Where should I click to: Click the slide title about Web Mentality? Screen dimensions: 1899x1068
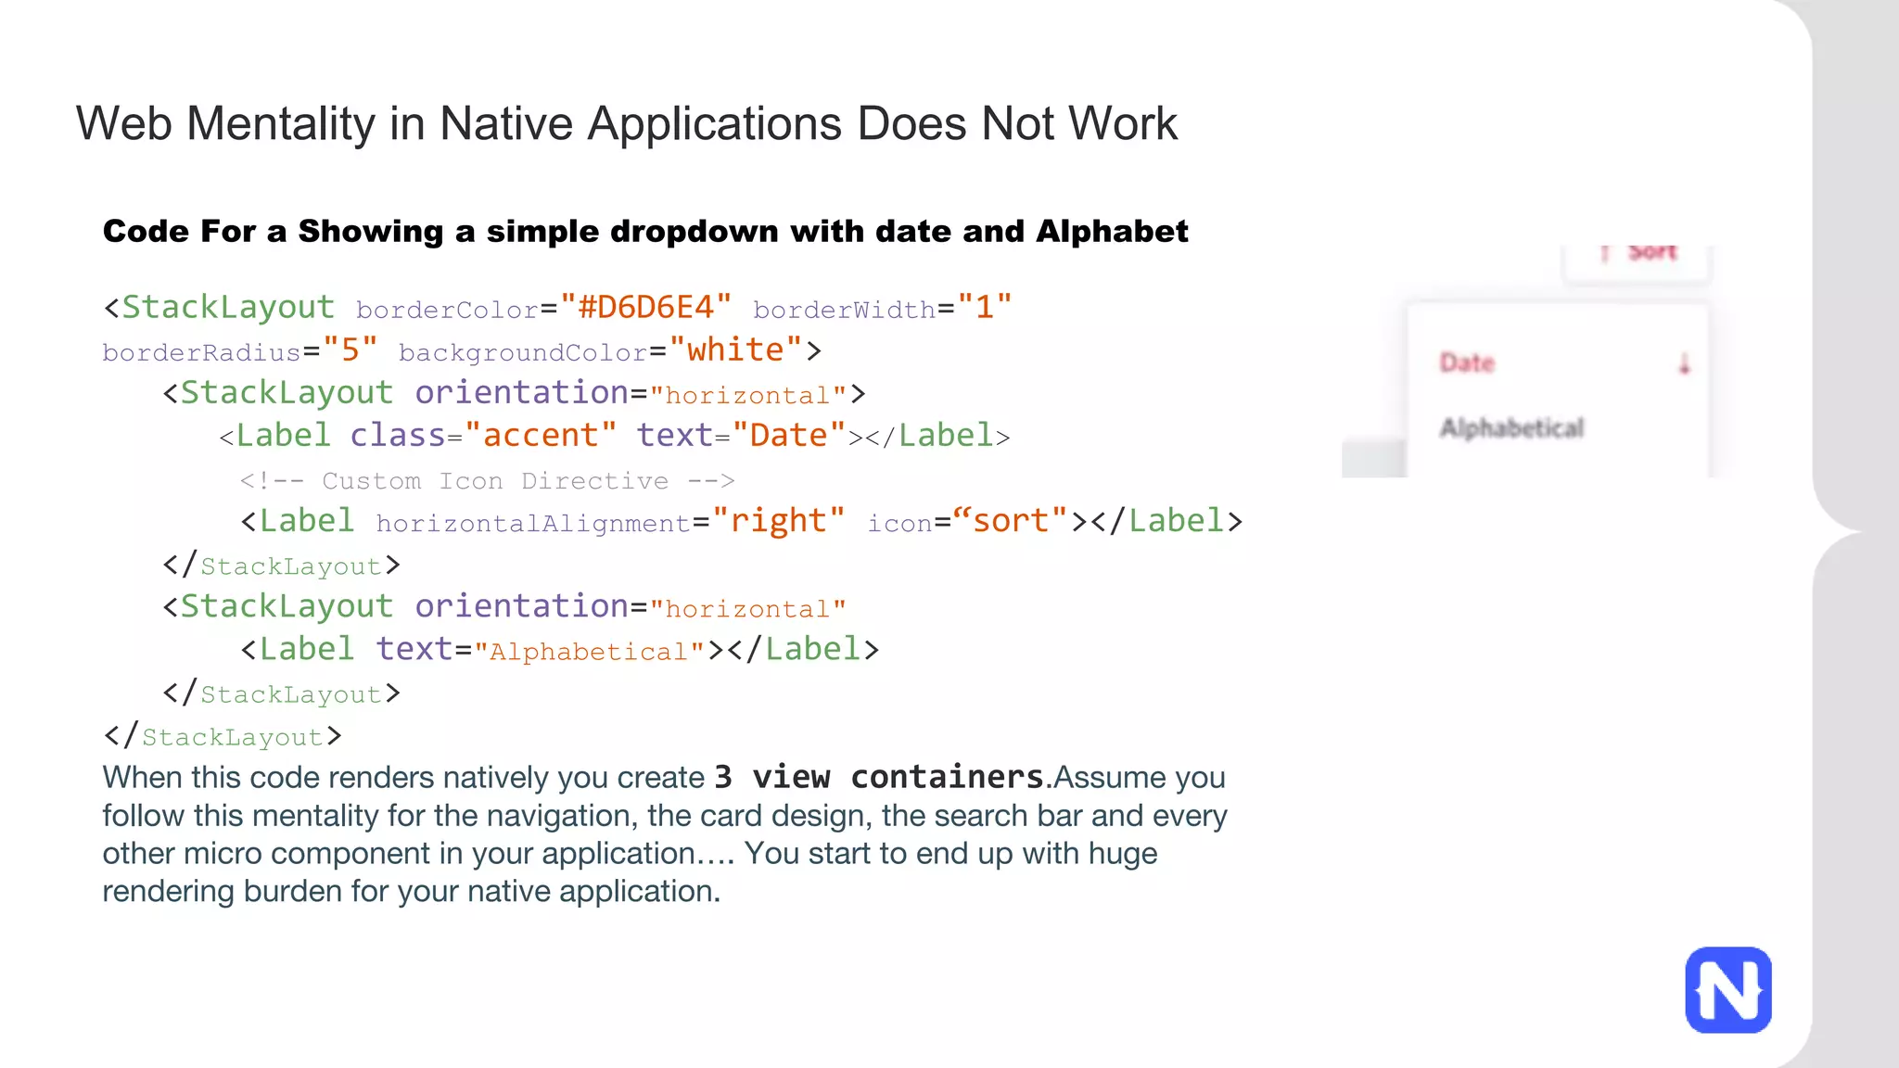click(626, 123)
